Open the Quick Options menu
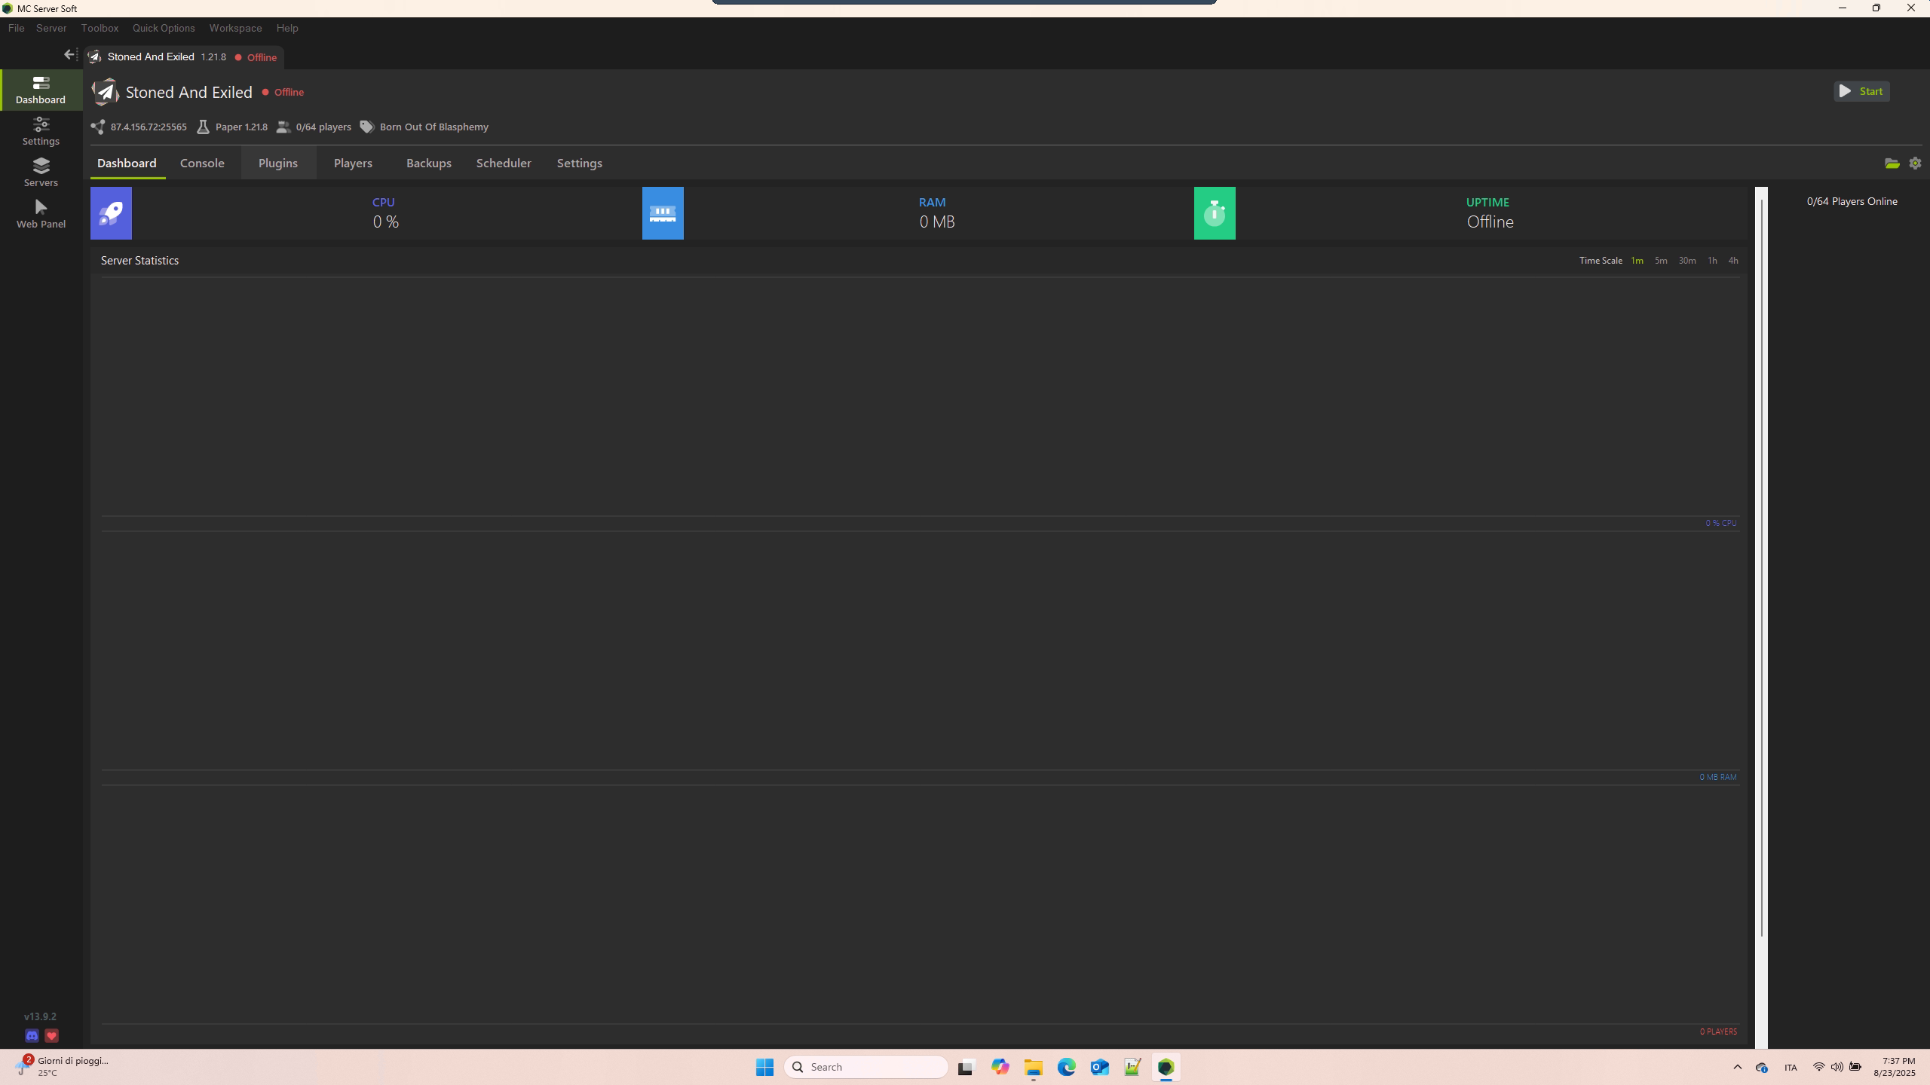Screen dimensions: 1930x1085 164,28
